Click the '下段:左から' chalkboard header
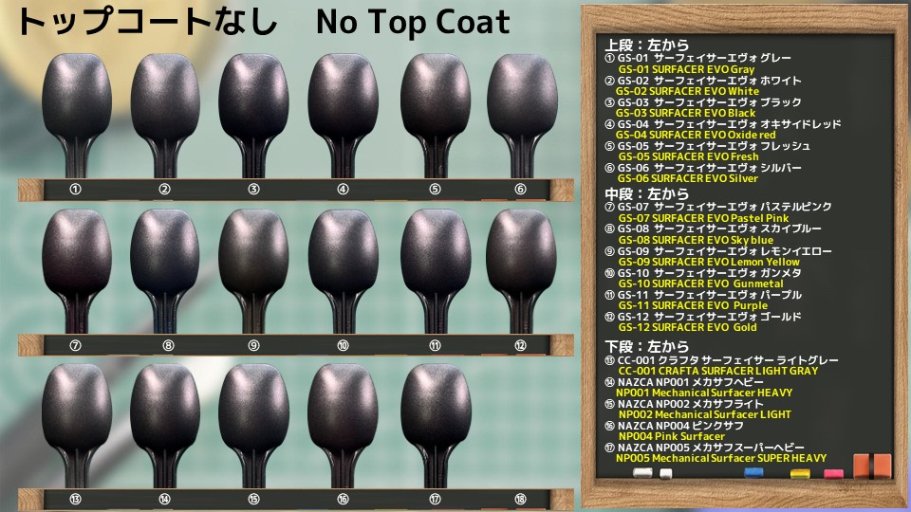This screenshot has height=512, width=911. 646,347
